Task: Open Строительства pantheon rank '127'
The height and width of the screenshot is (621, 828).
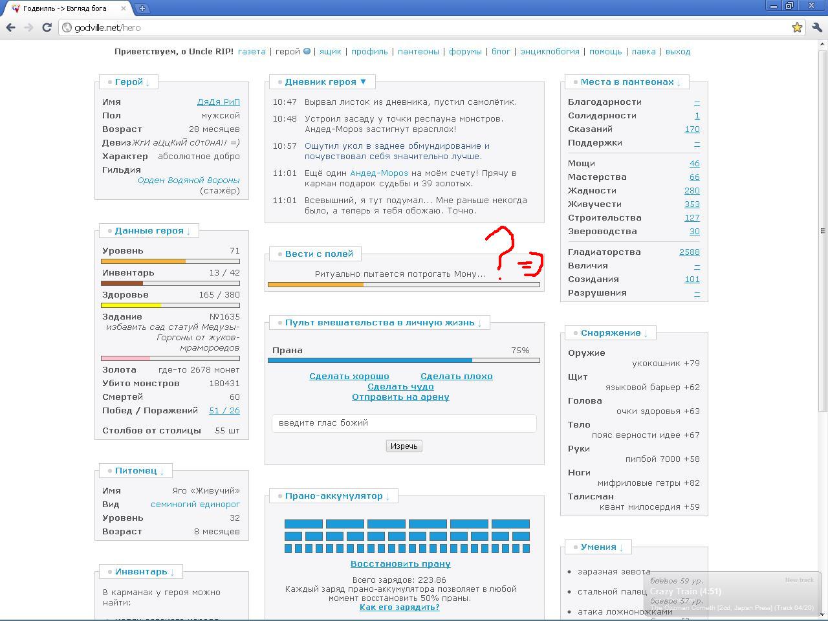Action: (692, 218)
